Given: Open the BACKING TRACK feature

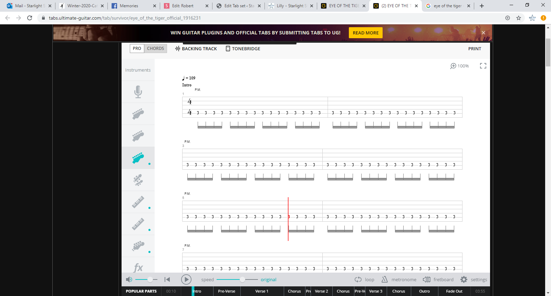Looking at the screenshot, I should (x=196, y=49).
